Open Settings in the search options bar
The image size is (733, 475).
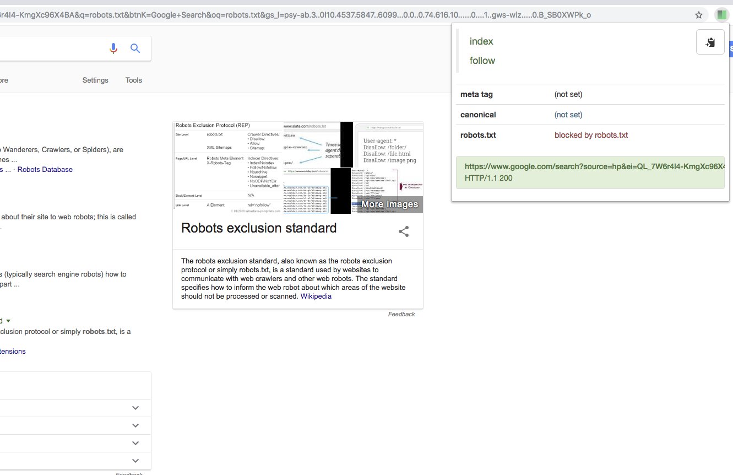[x=95, y=80]
